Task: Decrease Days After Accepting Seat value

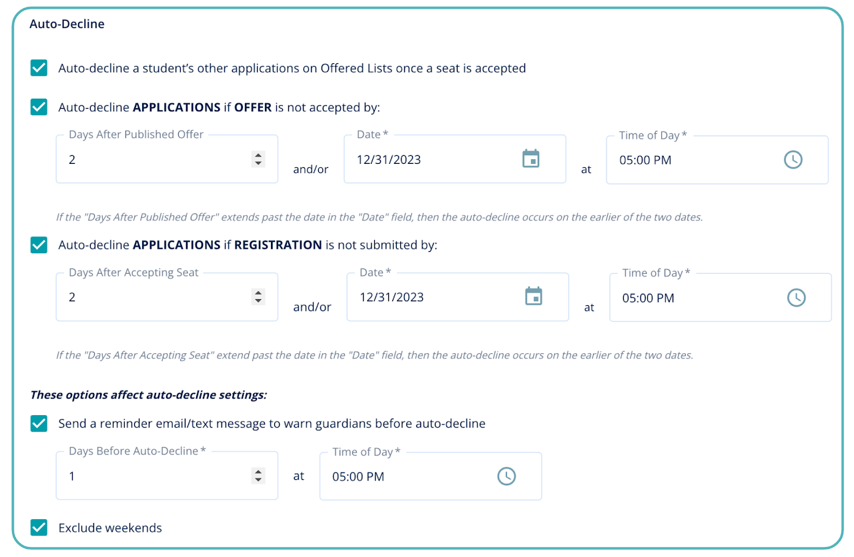Action: (x=258, y=301)
